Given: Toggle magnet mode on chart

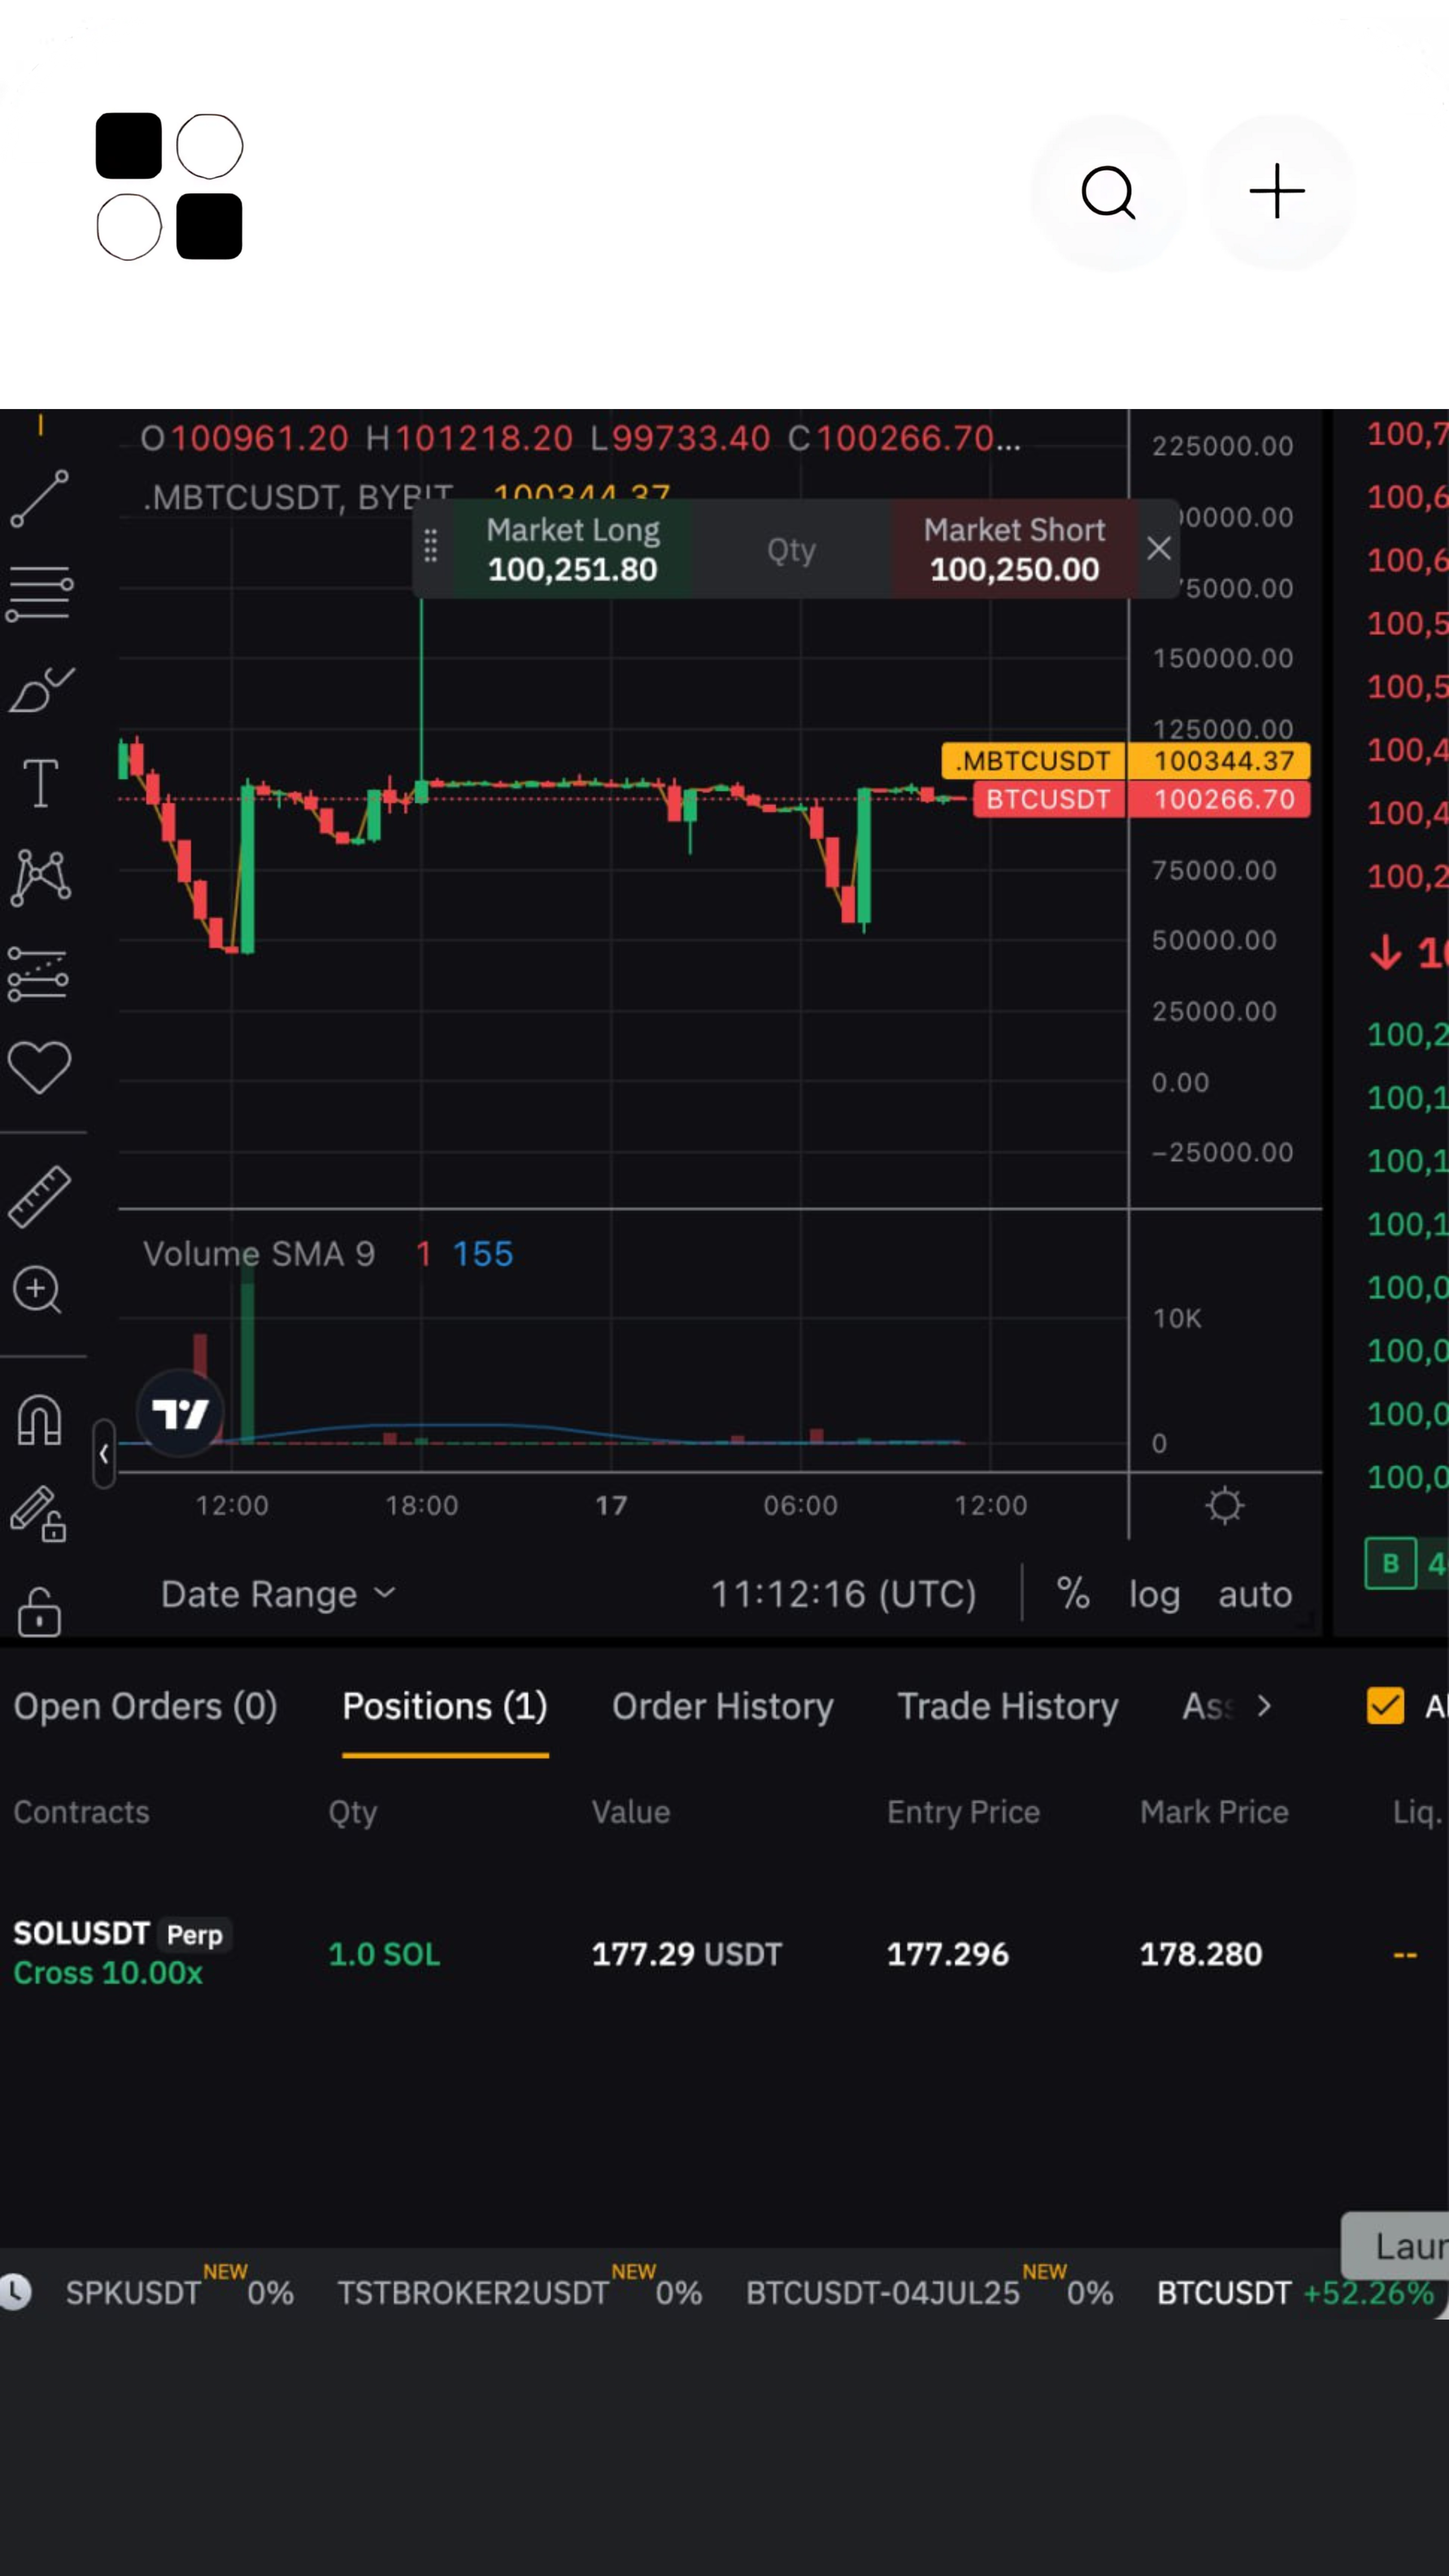Looking at the screenshot, I should pos(39,1420).
